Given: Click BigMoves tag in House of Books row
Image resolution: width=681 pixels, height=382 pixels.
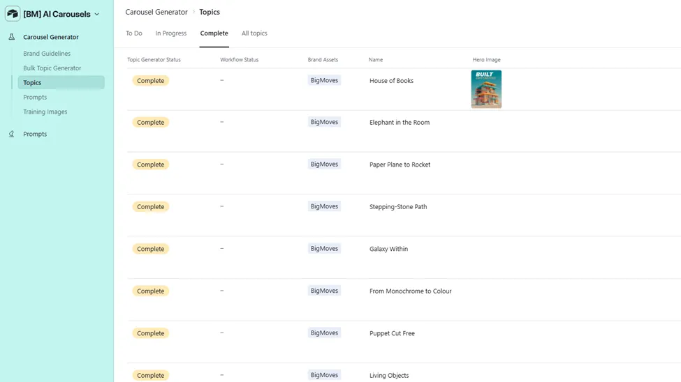Looking at the screenshot, I should click(324, 80).
